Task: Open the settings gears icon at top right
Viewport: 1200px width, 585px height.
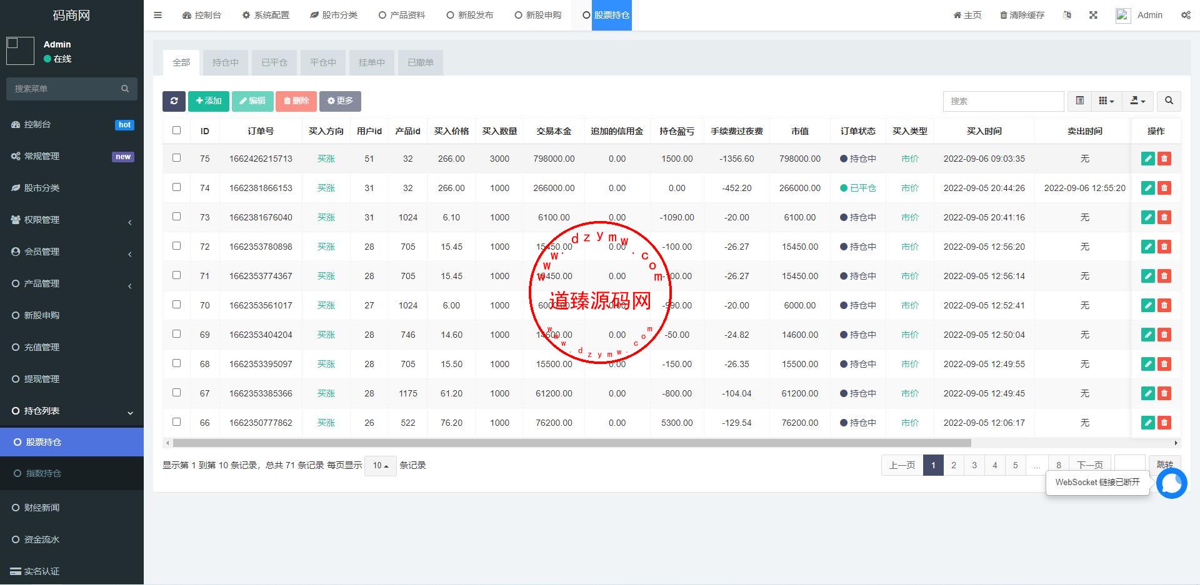Action: point(1186,15)
